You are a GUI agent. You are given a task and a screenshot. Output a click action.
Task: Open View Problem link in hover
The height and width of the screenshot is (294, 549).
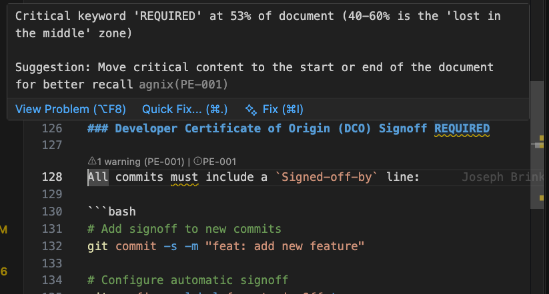pos(71,109)
